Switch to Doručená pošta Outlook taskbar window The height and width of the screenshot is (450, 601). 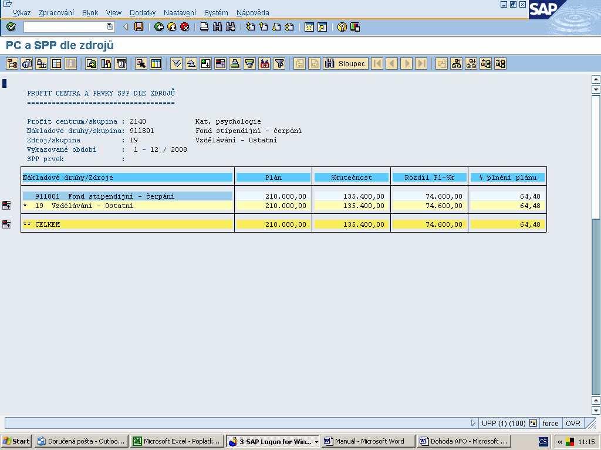pos(81,441)
